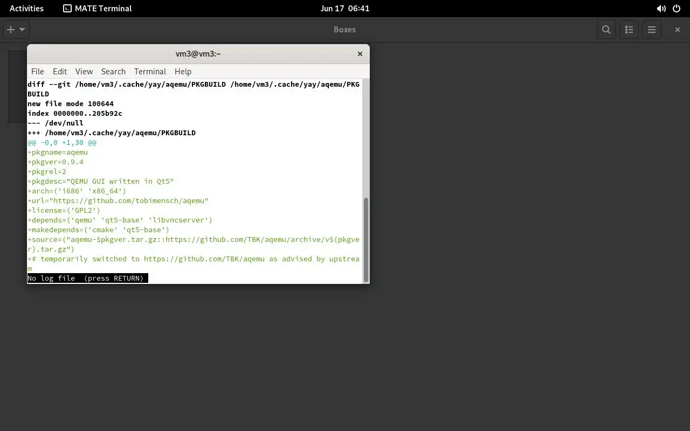Click the +license=('GPL2') line
The image size is (690, 431).
point(64,211)
